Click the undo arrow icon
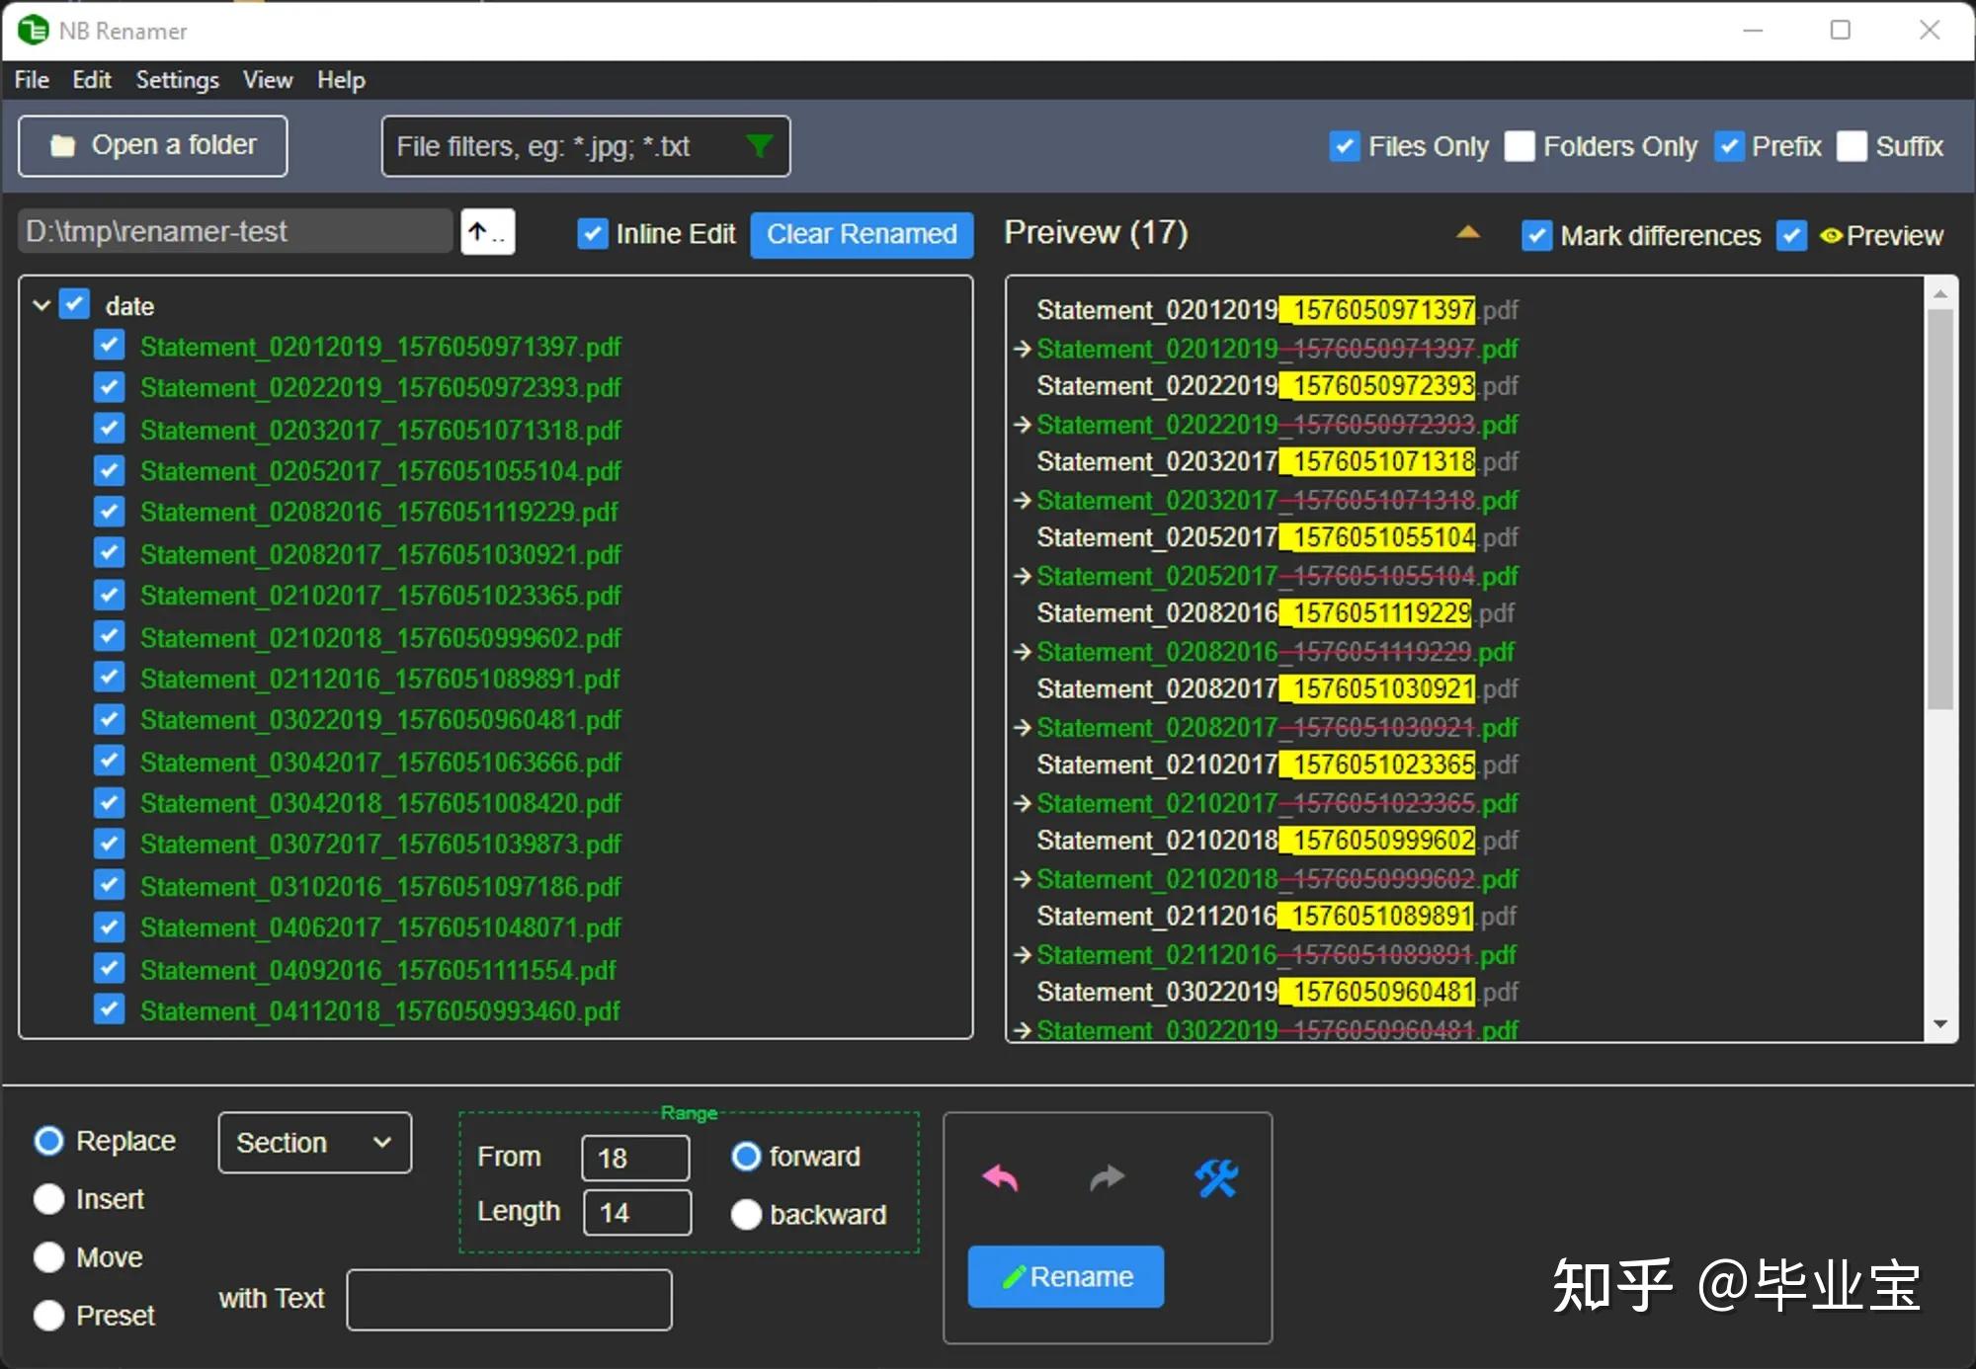The width and height of the screenshot is (1976, 1369). (1000, 1177)
